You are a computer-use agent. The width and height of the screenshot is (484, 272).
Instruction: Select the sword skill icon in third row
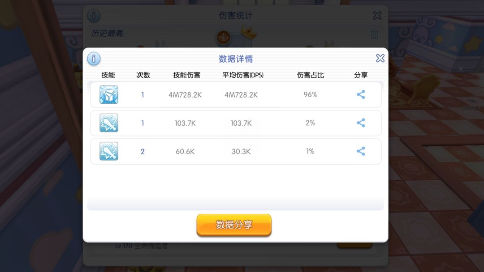(108, 151)
